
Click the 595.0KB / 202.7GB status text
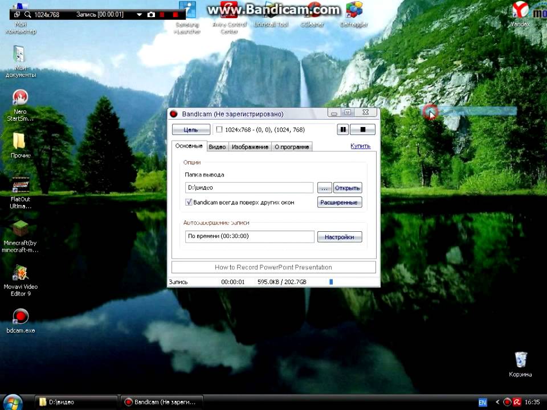coord(282,282)
